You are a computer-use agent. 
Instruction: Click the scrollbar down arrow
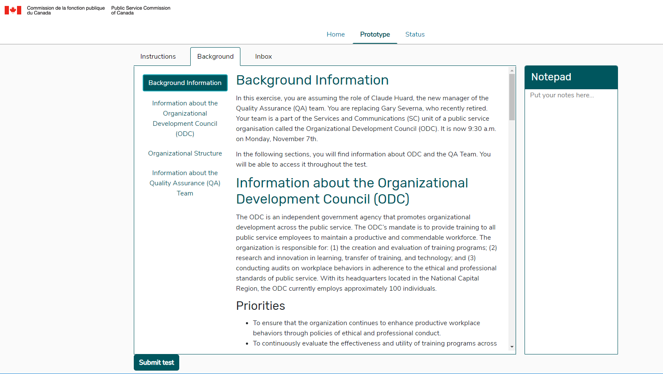pyautogui.click(x=512, y=347)
